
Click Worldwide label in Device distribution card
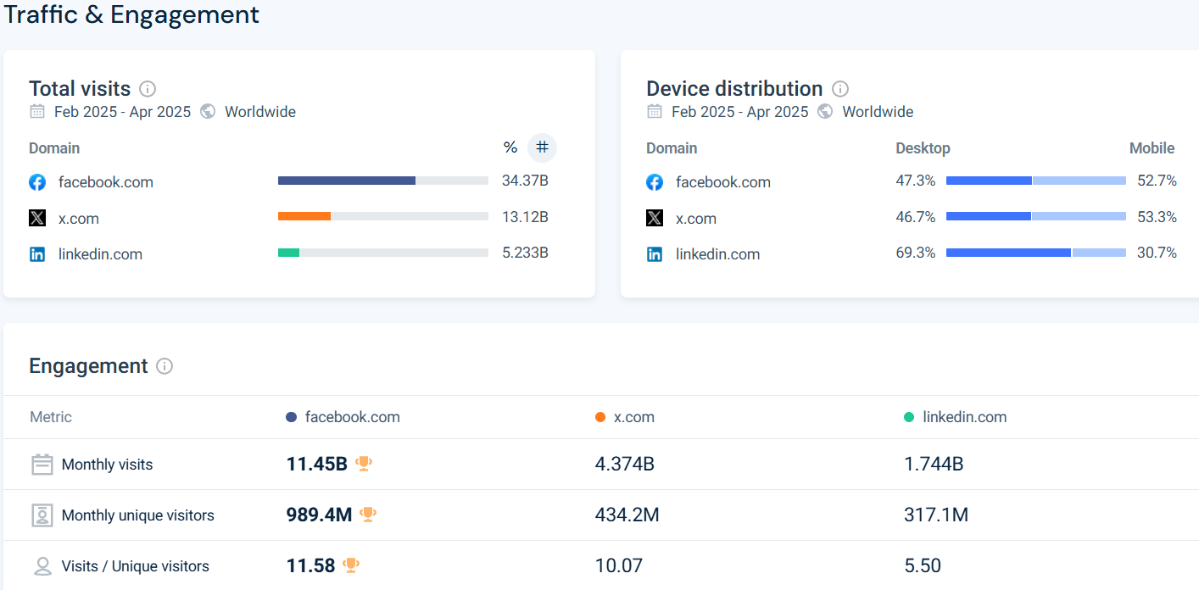click(878, 112)
